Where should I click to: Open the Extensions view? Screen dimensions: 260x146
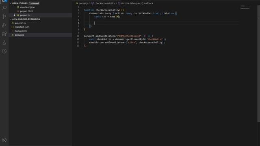coord(4,34)
